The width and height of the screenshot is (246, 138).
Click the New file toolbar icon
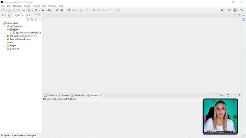point(3,10)
